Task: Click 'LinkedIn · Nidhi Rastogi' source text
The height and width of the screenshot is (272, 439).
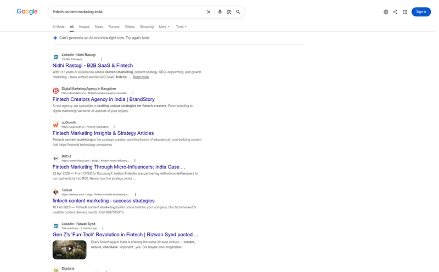Action: (78, 55)
